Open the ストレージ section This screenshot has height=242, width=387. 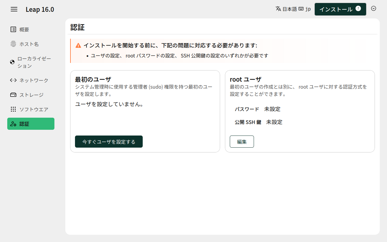click(x=31, y=95)
